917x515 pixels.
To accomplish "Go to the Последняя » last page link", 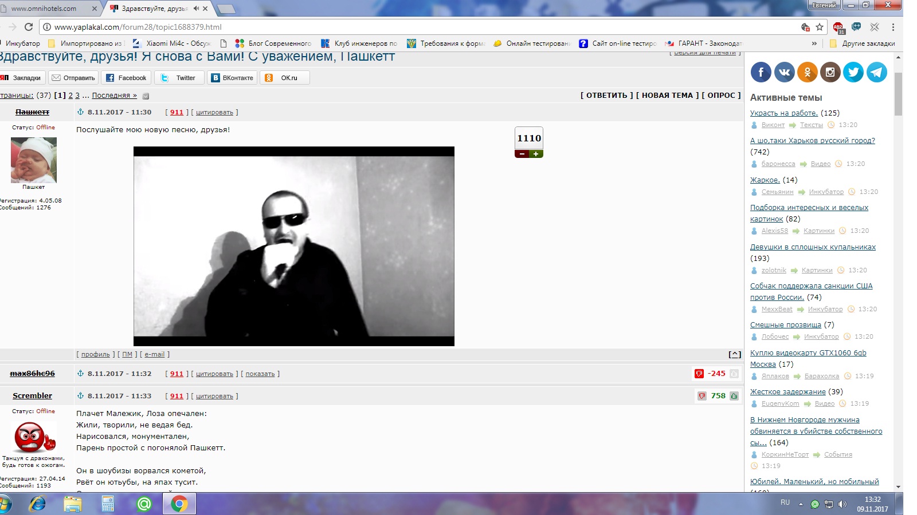I will [x=115, y=96].
